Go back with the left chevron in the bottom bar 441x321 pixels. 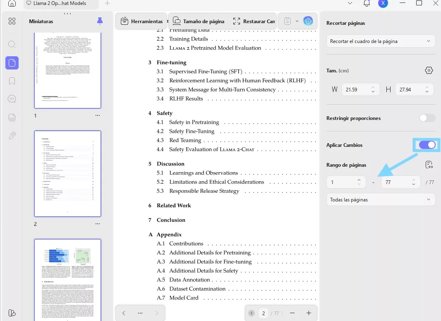click(x=124, y=313)
